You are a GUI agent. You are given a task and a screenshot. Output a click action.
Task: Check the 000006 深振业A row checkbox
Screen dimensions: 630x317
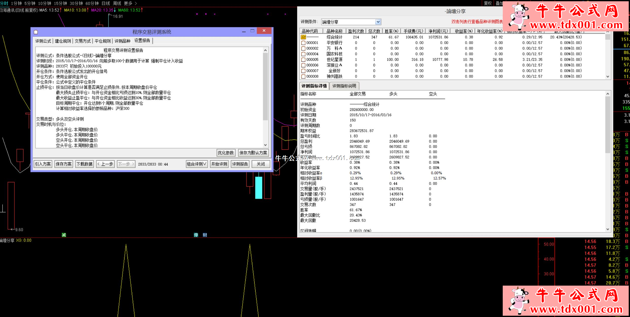click(x=303, y=65)
